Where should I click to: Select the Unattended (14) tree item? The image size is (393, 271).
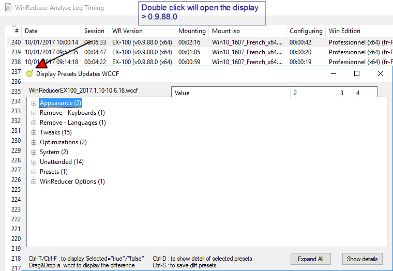(x=62, y=162)
